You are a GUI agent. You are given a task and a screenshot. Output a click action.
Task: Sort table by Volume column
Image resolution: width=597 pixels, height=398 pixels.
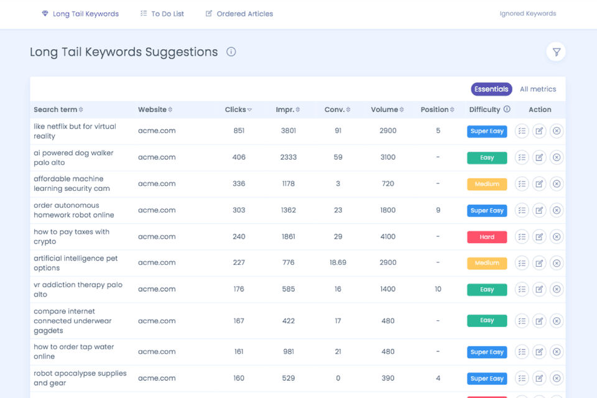[387, 109]
